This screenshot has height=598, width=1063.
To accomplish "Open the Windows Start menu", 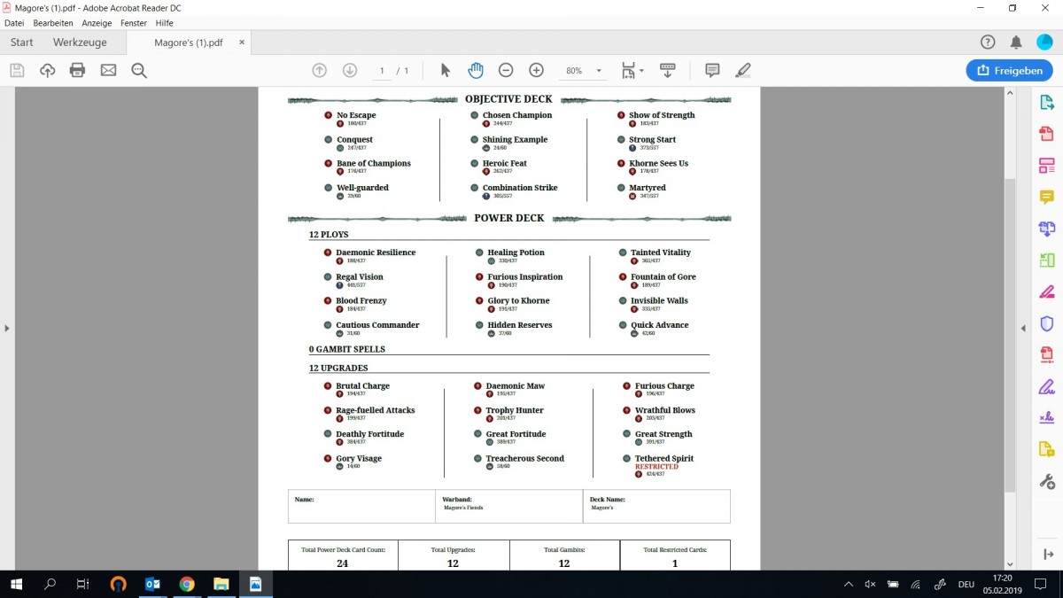I will pyautogui.click(x=16, y=584).
